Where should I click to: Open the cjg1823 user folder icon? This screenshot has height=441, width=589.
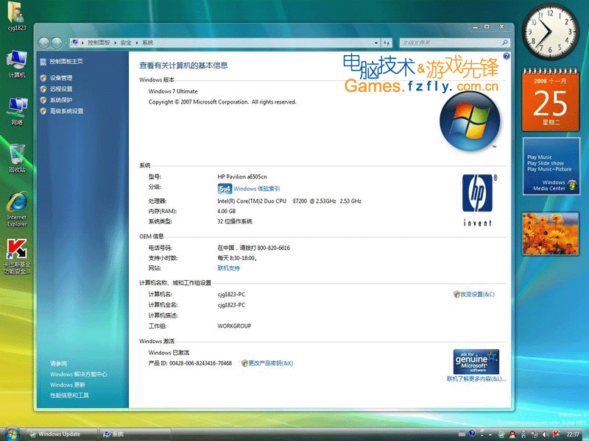tap(16, 17)
